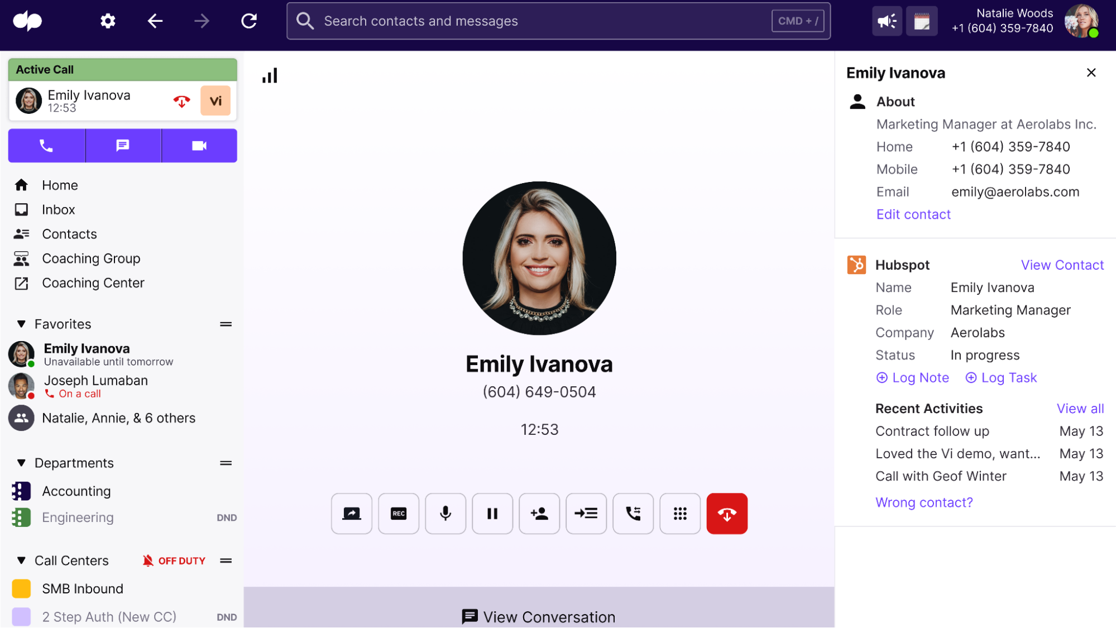Image resolution: width=1116 pixels, height=628 pixels.
Task: Transfer call using arrow-list icon
Action: (586, 514)
